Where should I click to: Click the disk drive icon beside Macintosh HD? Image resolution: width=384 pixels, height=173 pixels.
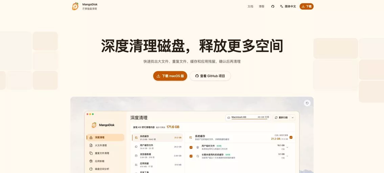coord(229,118)
